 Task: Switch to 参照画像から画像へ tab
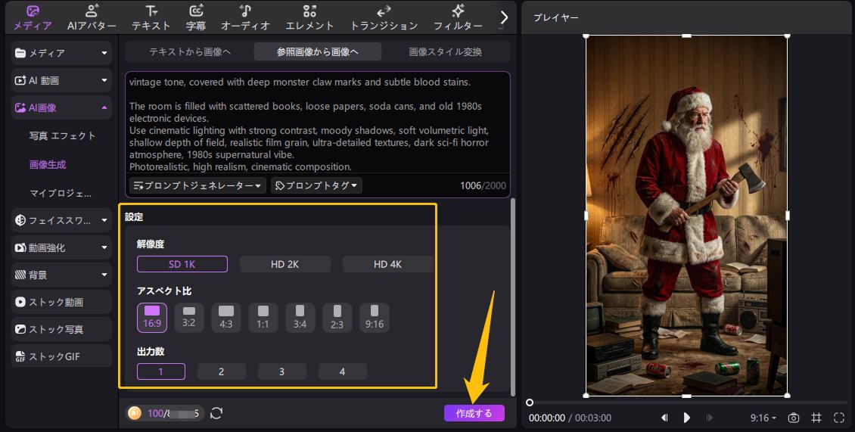point(317,51)
